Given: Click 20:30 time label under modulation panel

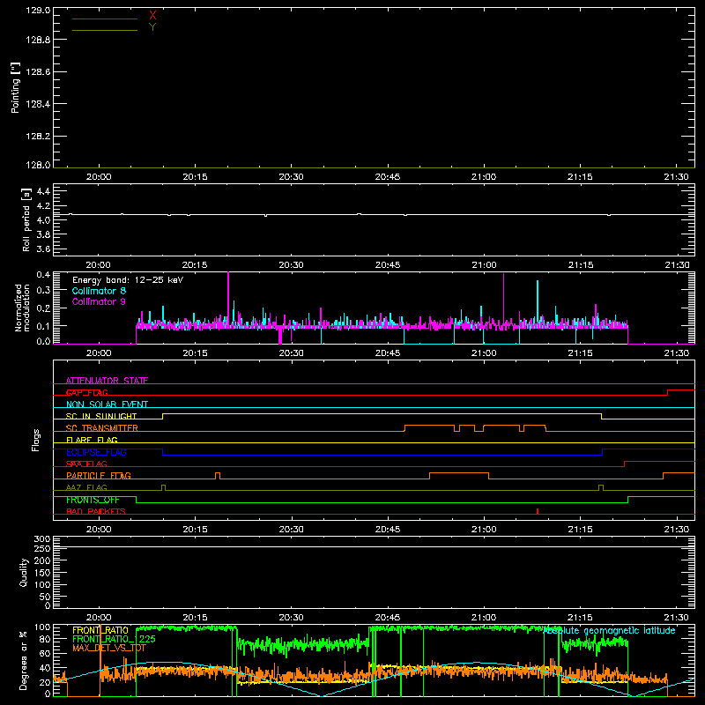Looking at the screenshot, I should [292, 353].
